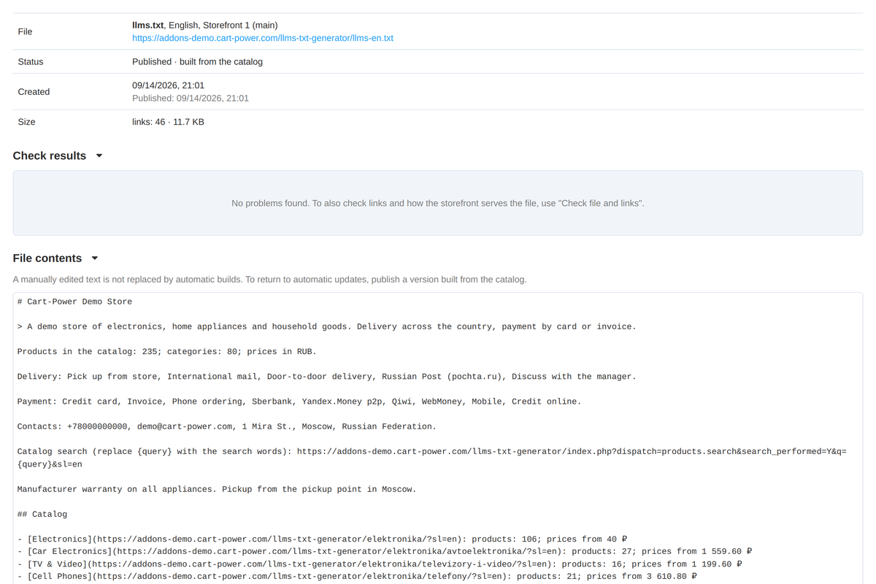Click the 'Created' row label
Image resolution: width=876 pixels, height=584 pixels.
(34, 92)
